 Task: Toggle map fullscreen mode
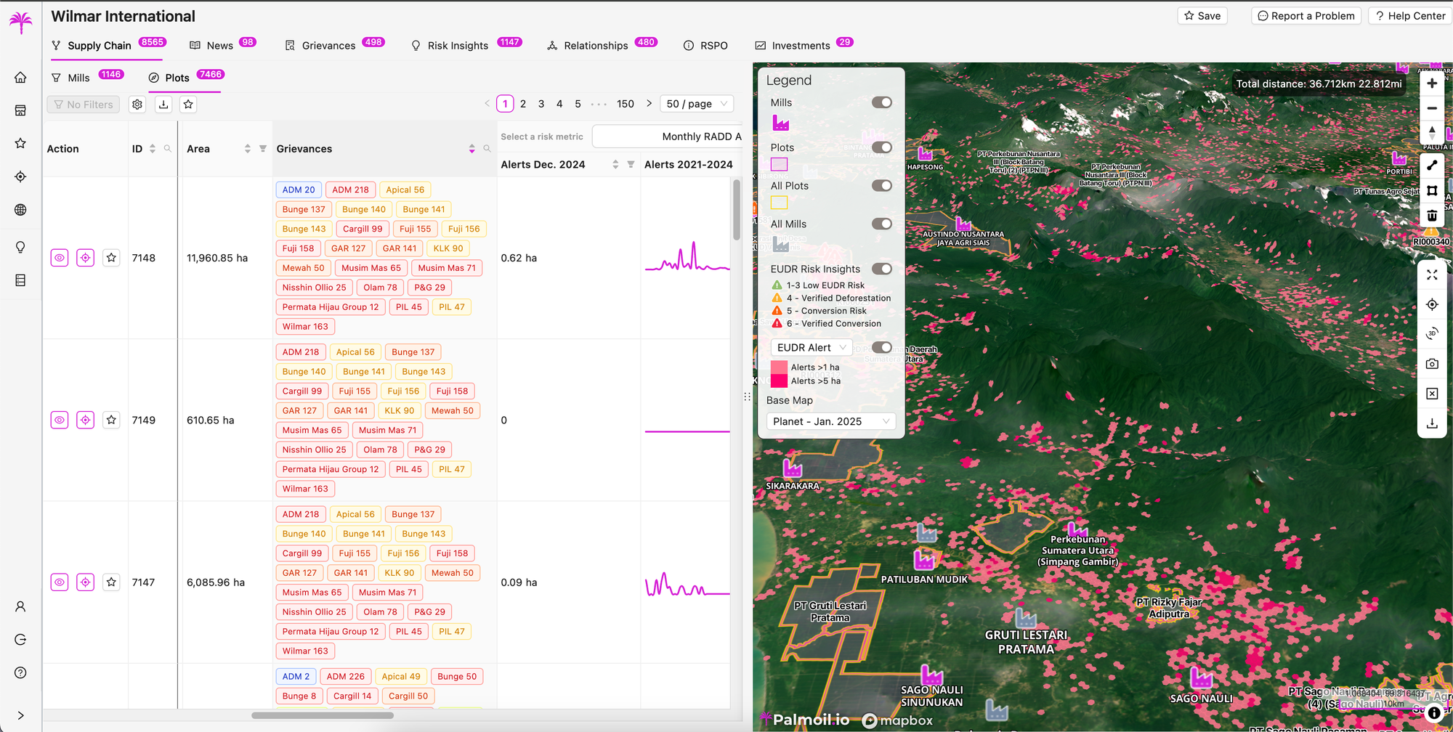[x=1432, y=274]
